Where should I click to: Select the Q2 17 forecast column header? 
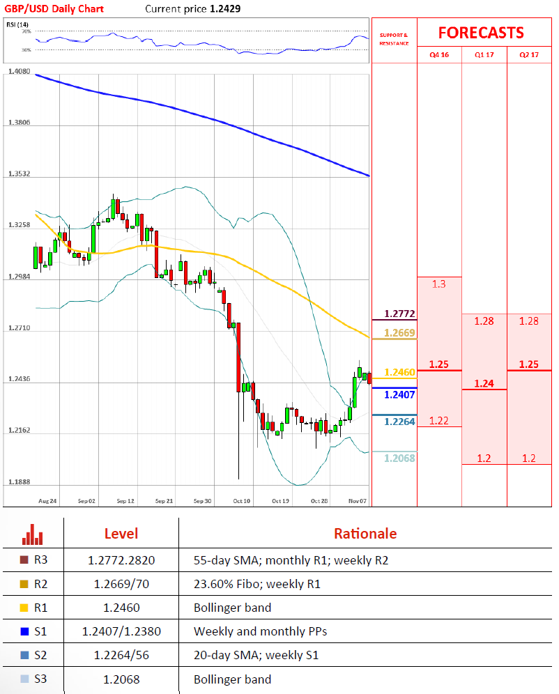[x=529, y=55]
